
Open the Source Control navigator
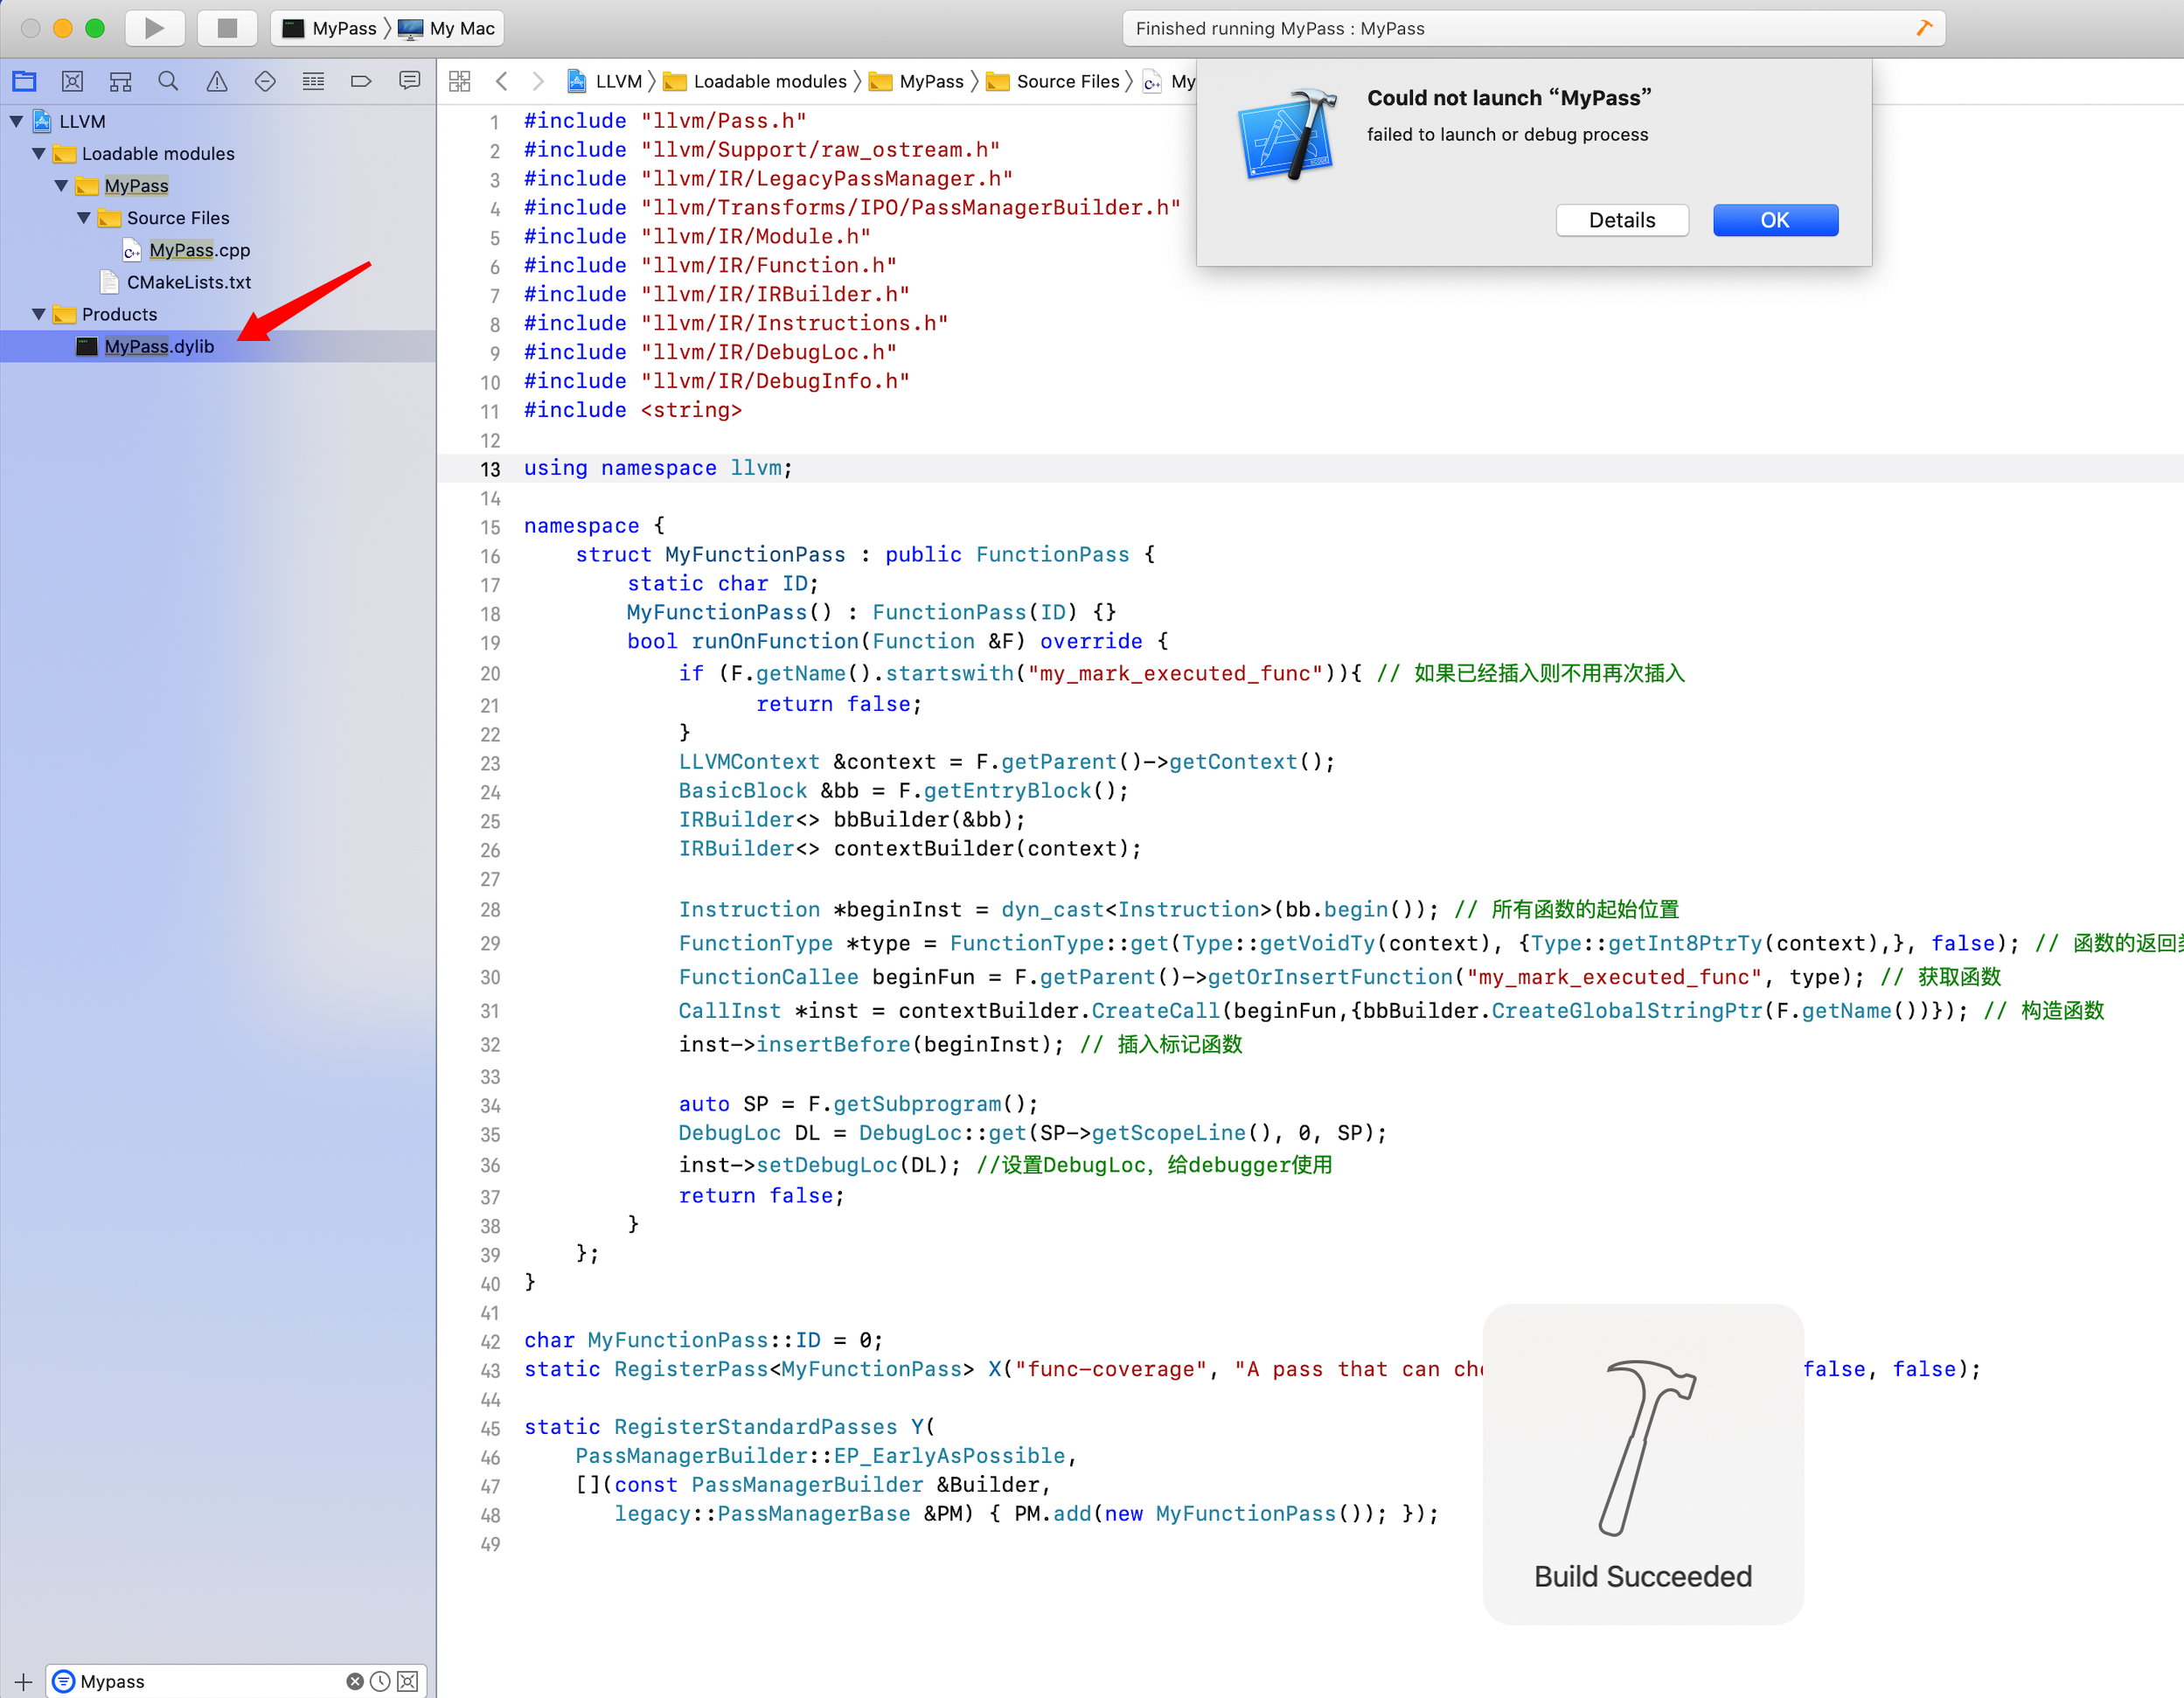(x=72, y=81)
